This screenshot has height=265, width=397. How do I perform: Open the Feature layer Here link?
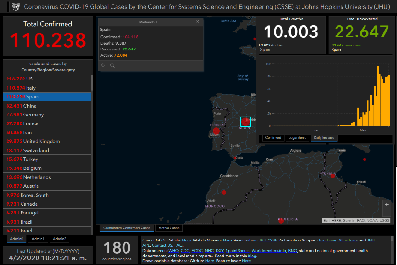[x=246, y=261]
